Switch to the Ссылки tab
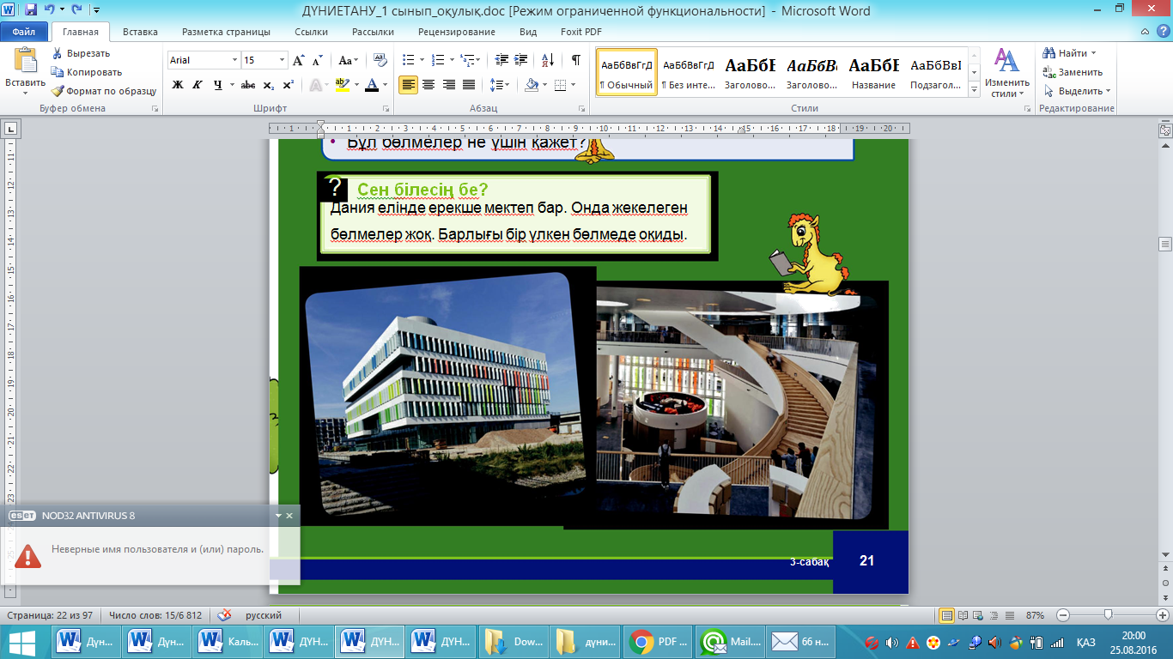Screen dimensions: 1173x659 [x=311, y=32]
